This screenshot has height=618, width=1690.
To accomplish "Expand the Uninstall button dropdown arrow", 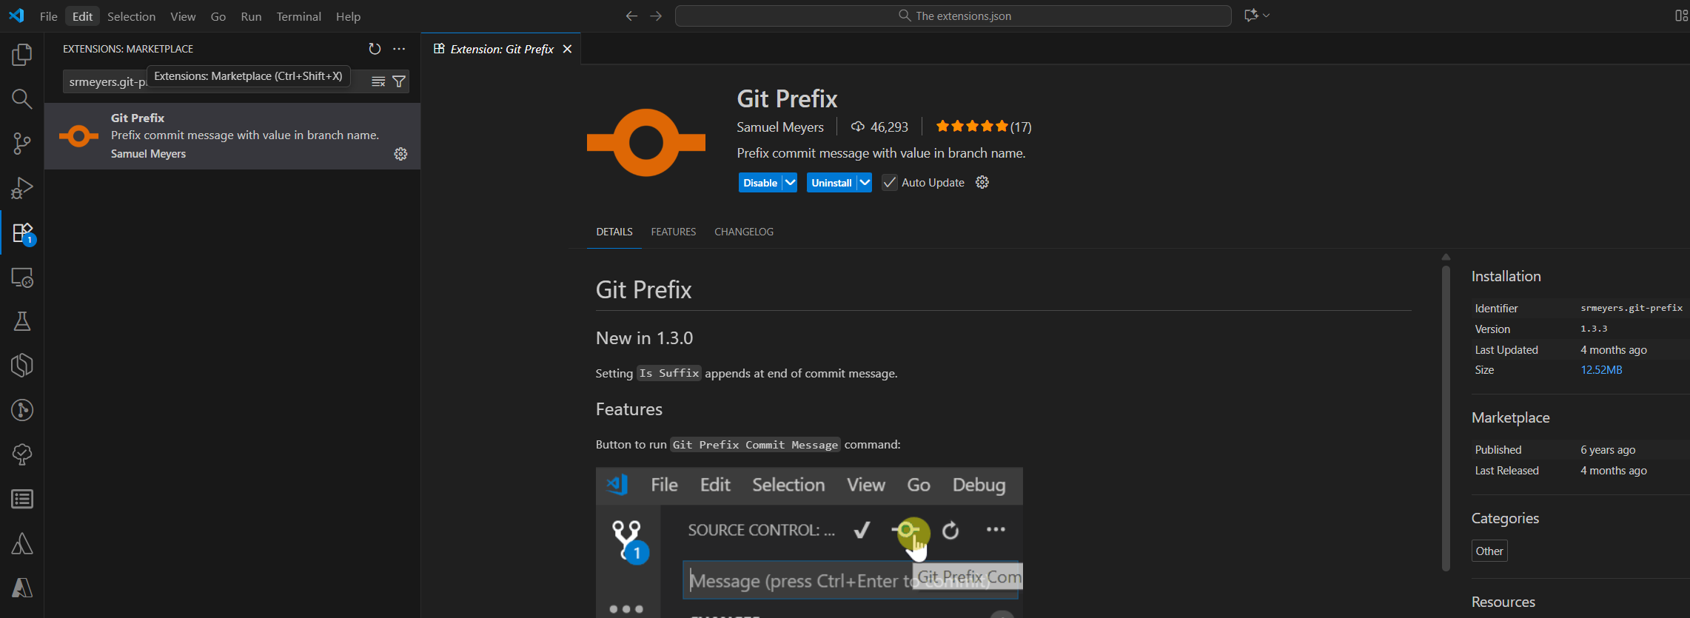I will 865,183.
